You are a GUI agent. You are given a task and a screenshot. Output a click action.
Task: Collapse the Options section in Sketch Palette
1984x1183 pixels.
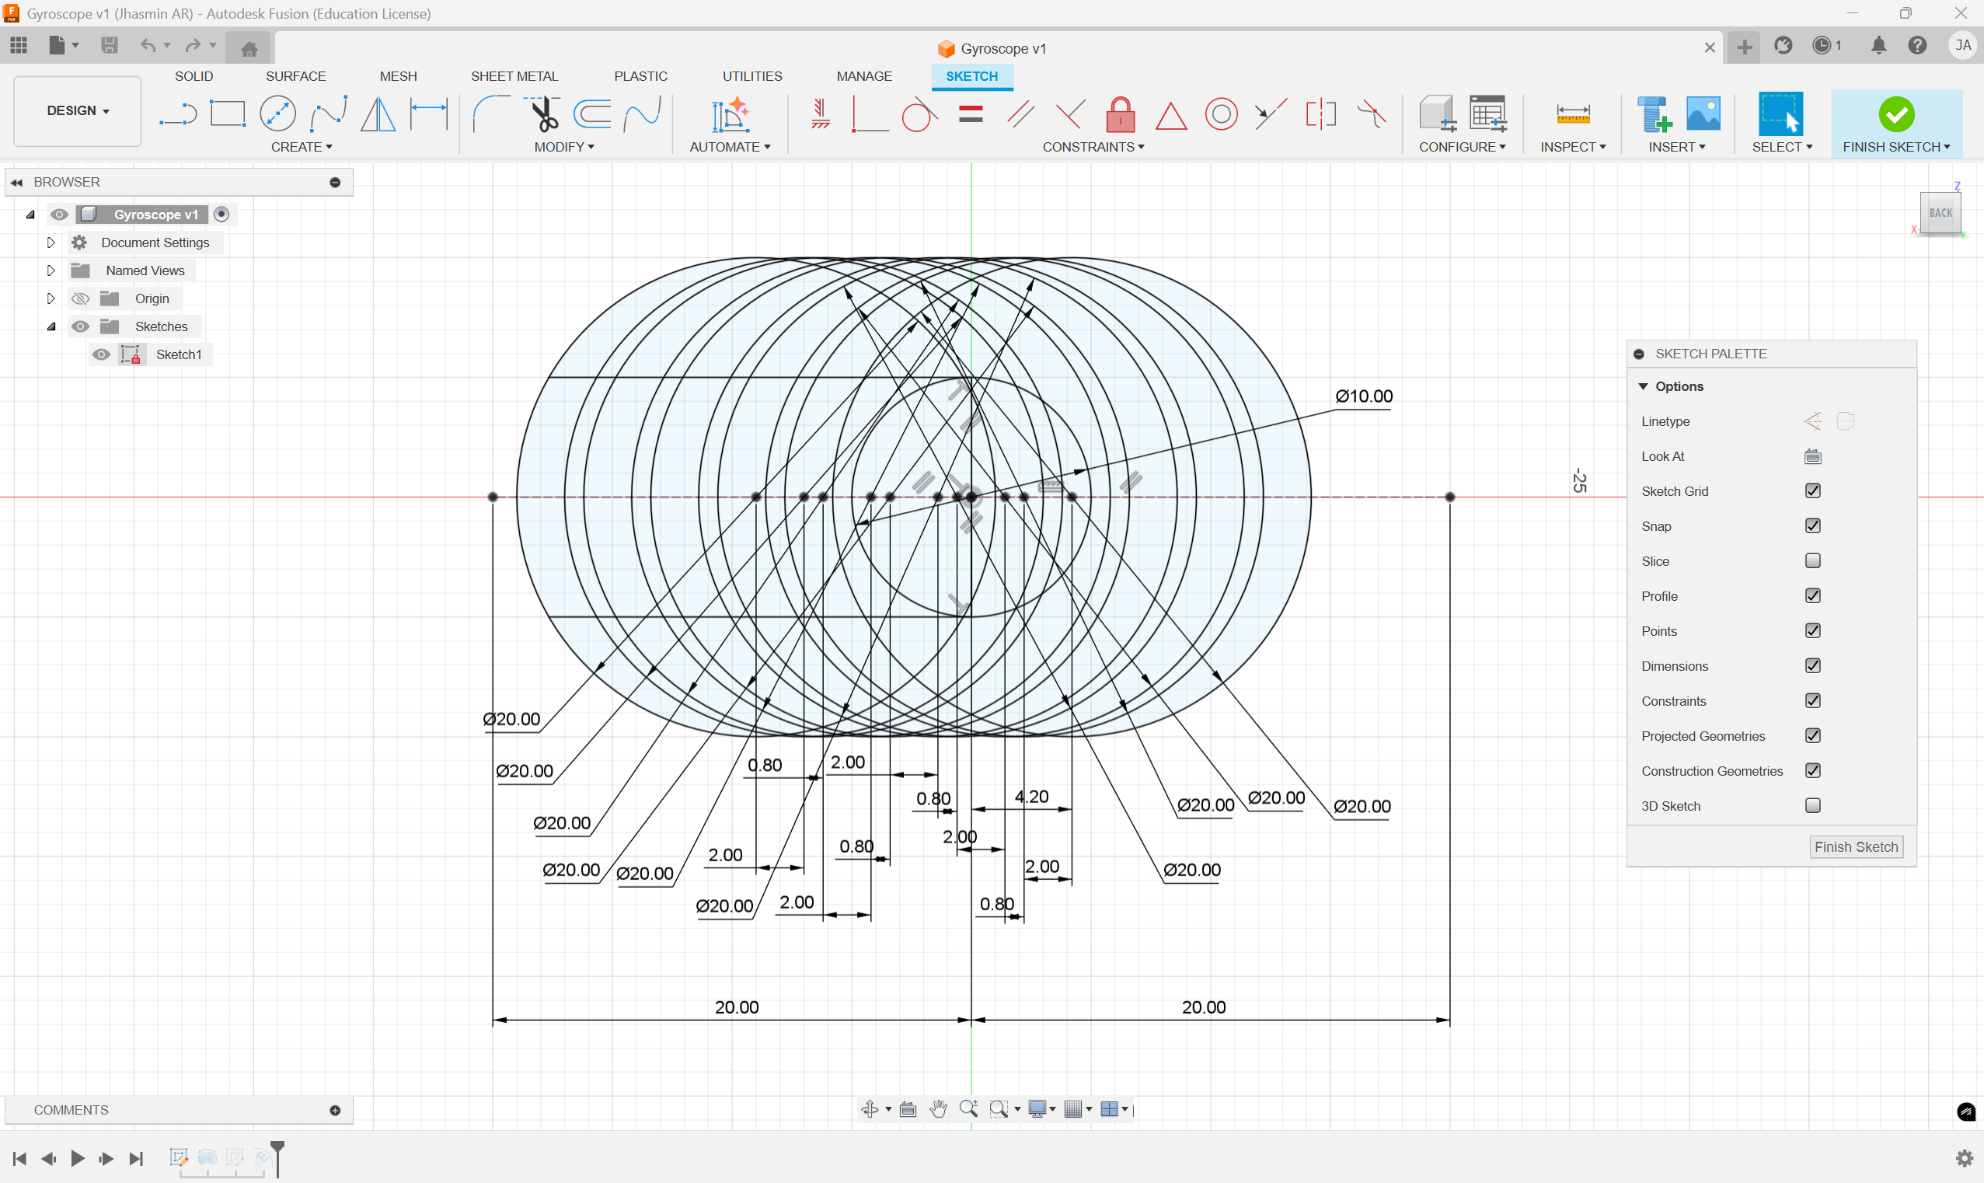[x=1642, y=386]
